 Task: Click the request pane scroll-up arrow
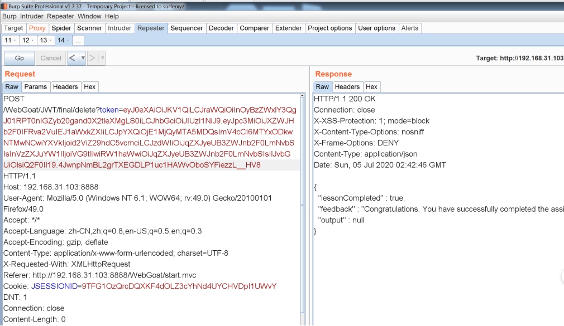(x=302, y=96)
